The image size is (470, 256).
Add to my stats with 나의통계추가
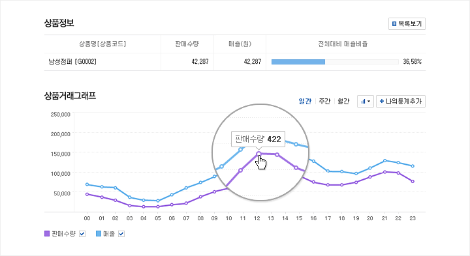coord(400,102)
